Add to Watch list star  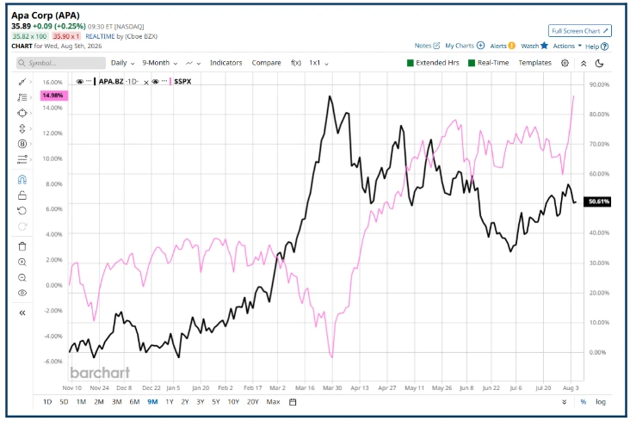tap(534, 46)
